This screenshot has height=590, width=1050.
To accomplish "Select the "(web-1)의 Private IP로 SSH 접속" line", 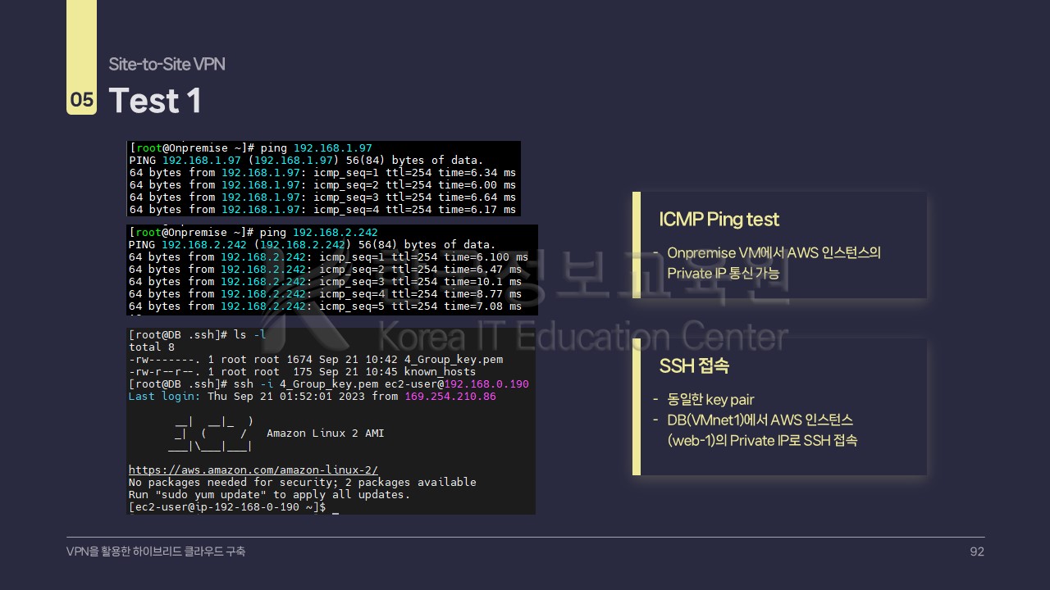I will point(762,441).
